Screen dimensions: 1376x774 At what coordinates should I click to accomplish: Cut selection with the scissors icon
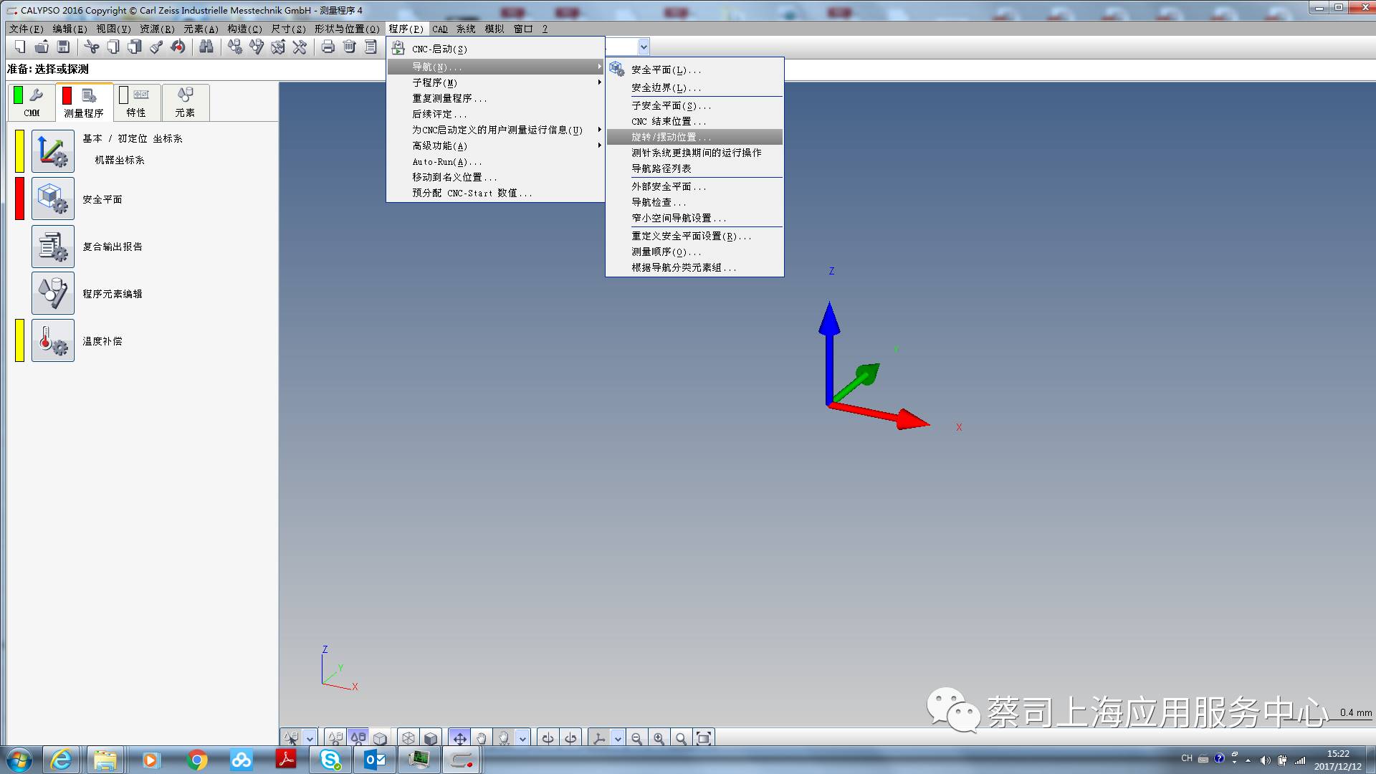(x=92, y=47)
